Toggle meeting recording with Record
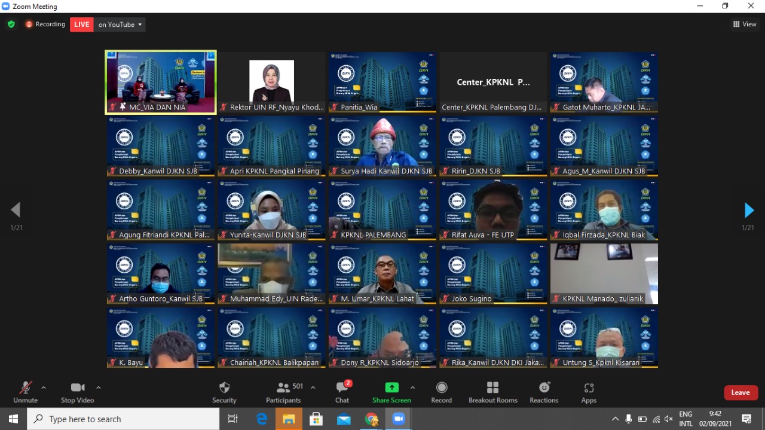Viewport: 765px width, 430px height. 441,392
